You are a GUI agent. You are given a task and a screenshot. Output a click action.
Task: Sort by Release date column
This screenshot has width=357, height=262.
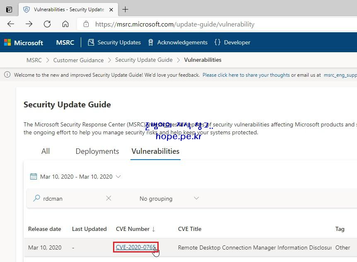[x=45, y=229]
